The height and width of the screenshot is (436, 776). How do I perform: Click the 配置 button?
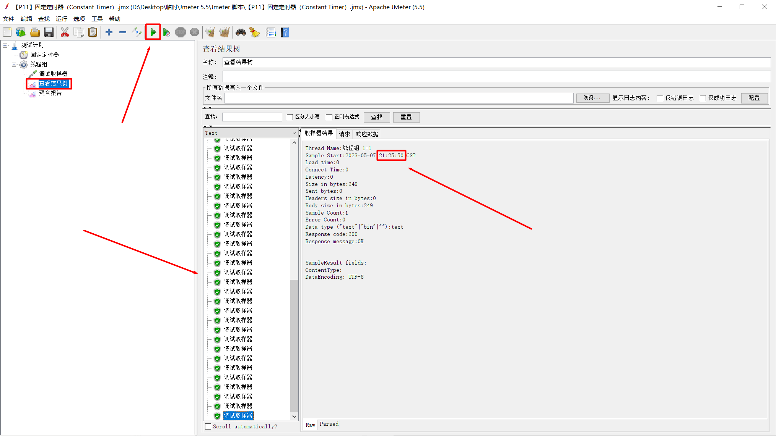(754, 98)
